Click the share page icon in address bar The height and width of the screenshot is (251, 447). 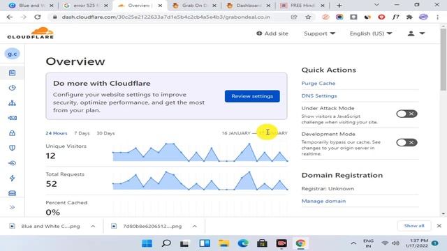click(294, 17)
